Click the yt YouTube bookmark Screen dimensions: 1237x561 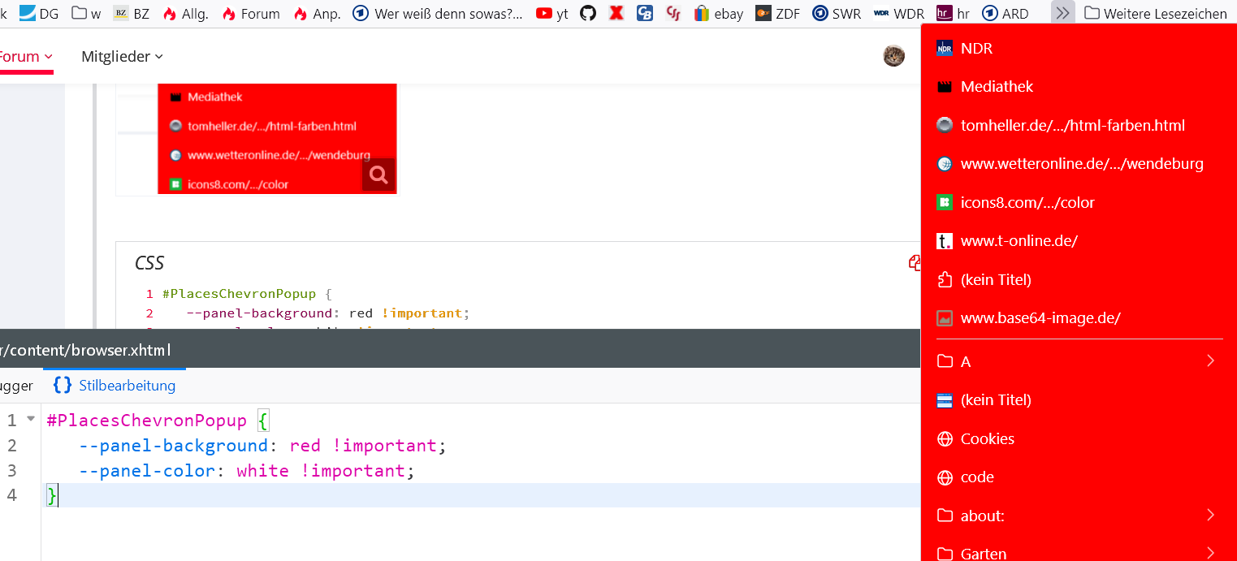(x=551, y=13)
